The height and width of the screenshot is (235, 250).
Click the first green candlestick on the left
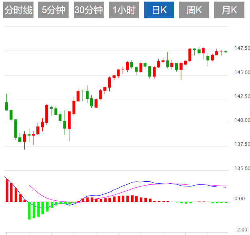pos(6,106)
